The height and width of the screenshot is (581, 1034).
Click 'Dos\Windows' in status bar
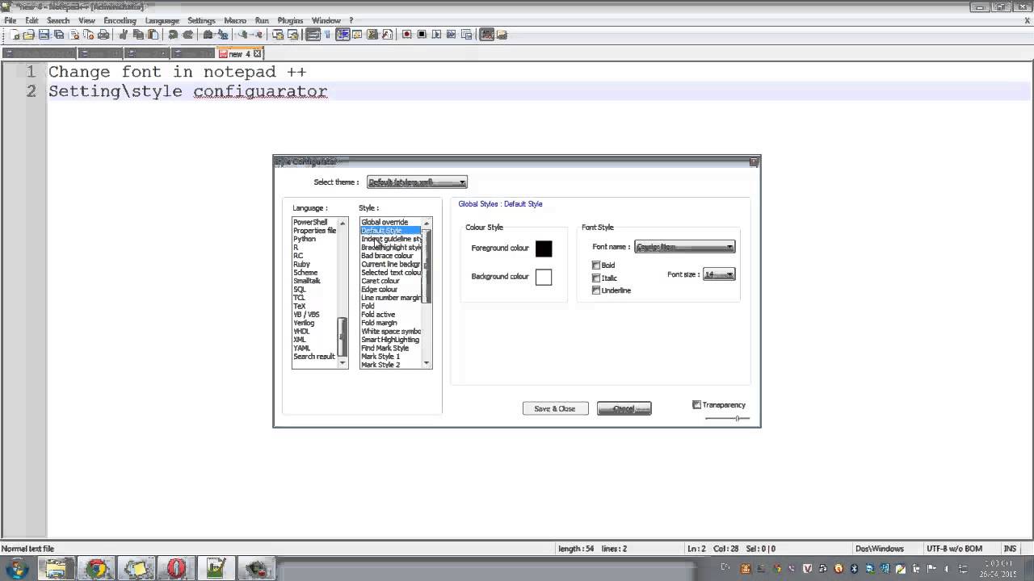(x=880, y=549)
